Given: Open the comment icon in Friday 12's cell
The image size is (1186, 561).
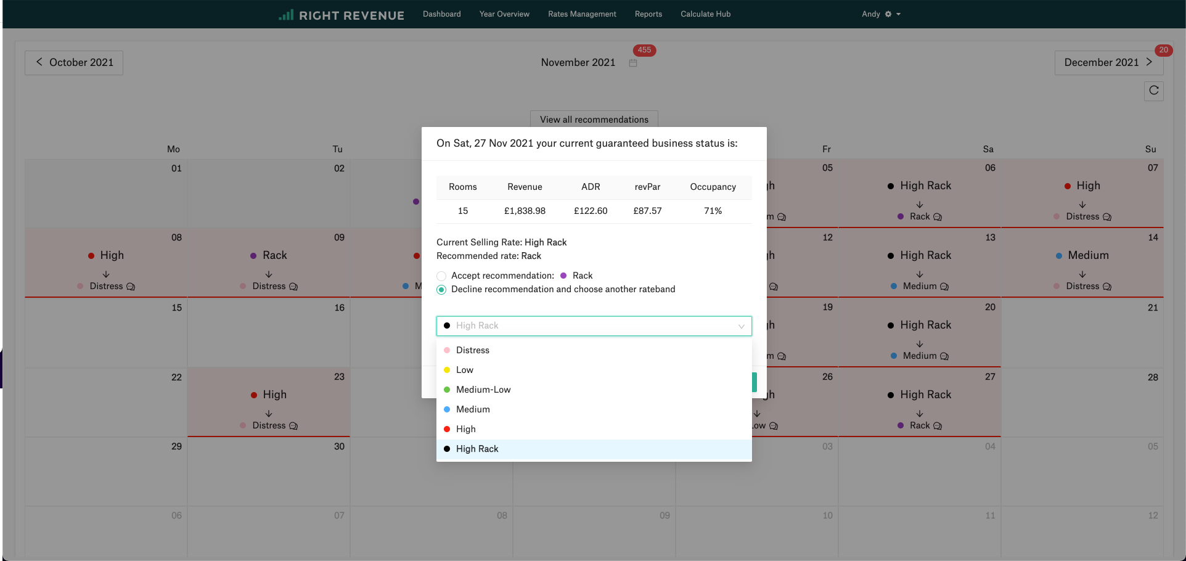Looking at the screenshot, I should pyautogui.click(x=774, y=287).
